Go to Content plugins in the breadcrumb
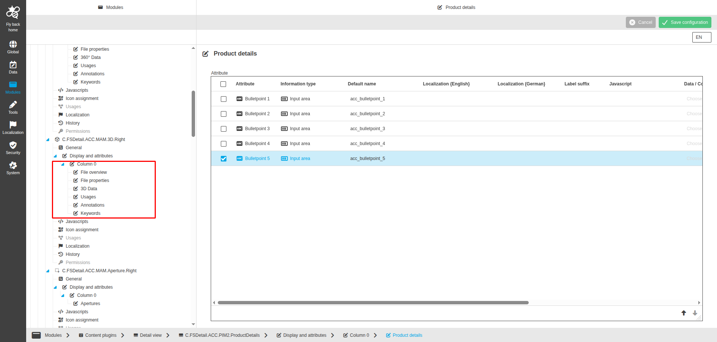This screenshot has width=717, height=342. pyautogui.click(x=98, y=335)
